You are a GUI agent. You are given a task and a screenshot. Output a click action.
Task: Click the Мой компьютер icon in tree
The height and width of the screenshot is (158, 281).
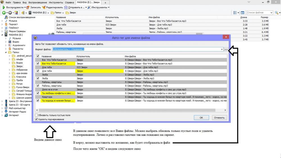pos(6,108)
